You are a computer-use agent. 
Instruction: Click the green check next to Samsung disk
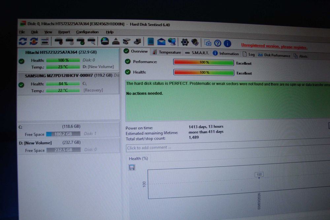[x=21, y=85]
